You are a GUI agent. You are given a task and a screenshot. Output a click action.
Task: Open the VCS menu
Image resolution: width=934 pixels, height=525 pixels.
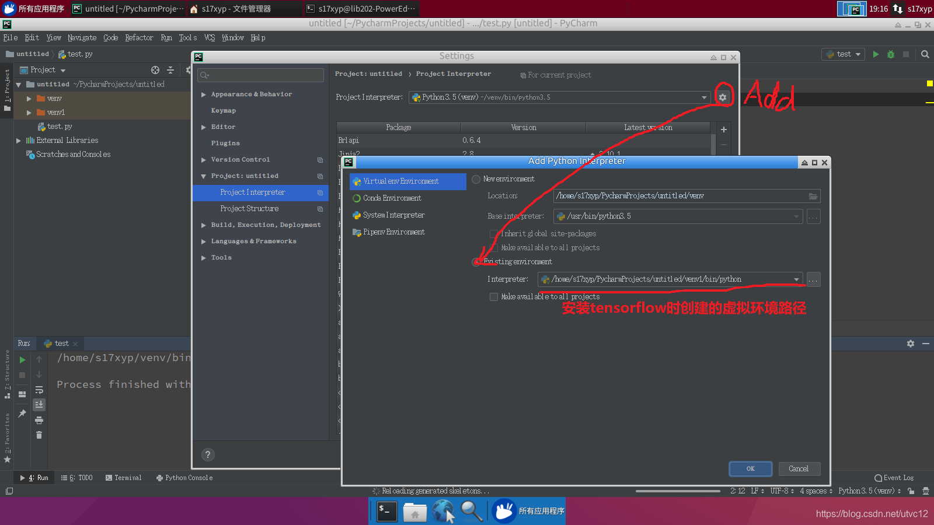coord(210,38)
